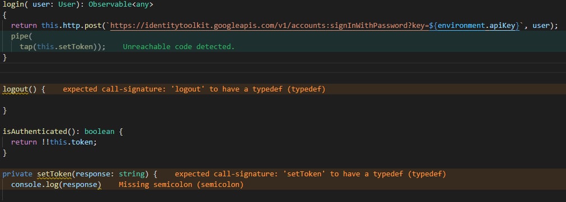The width and height of the screenshot is (566, 202).
Task: Click the login method name
Action: click(13, 4)
